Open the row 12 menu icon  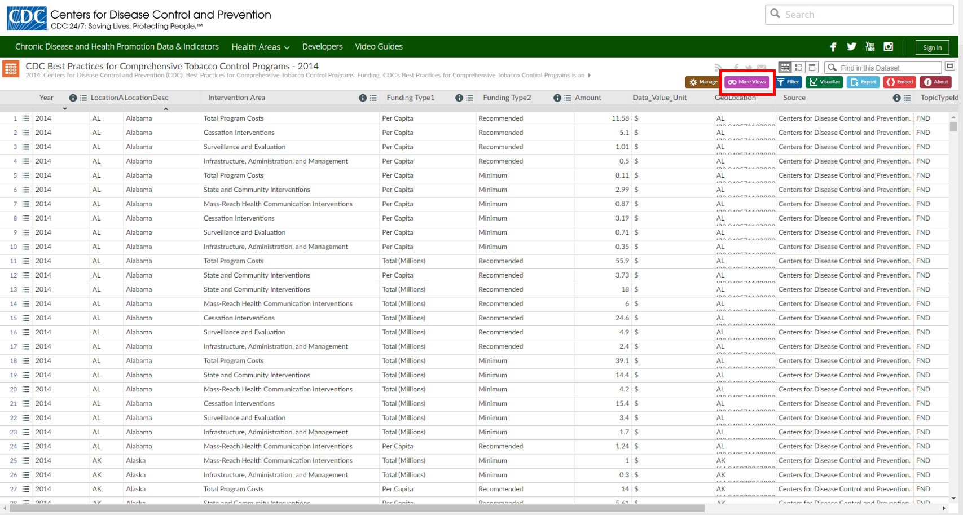(x=25, y=275)
